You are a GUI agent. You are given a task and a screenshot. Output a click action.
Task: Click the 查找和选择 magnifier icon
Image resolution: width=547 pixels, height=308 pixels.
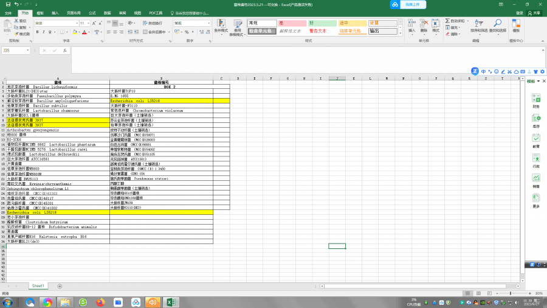tap(497, 24)
